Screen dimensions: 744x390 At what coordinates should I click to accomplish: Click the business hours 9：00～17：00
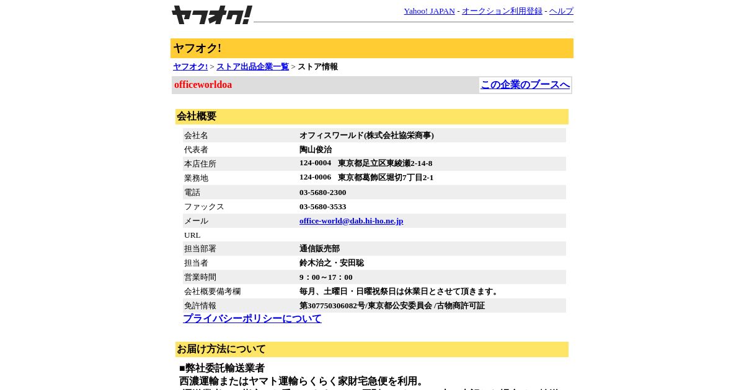click(326, 277)
